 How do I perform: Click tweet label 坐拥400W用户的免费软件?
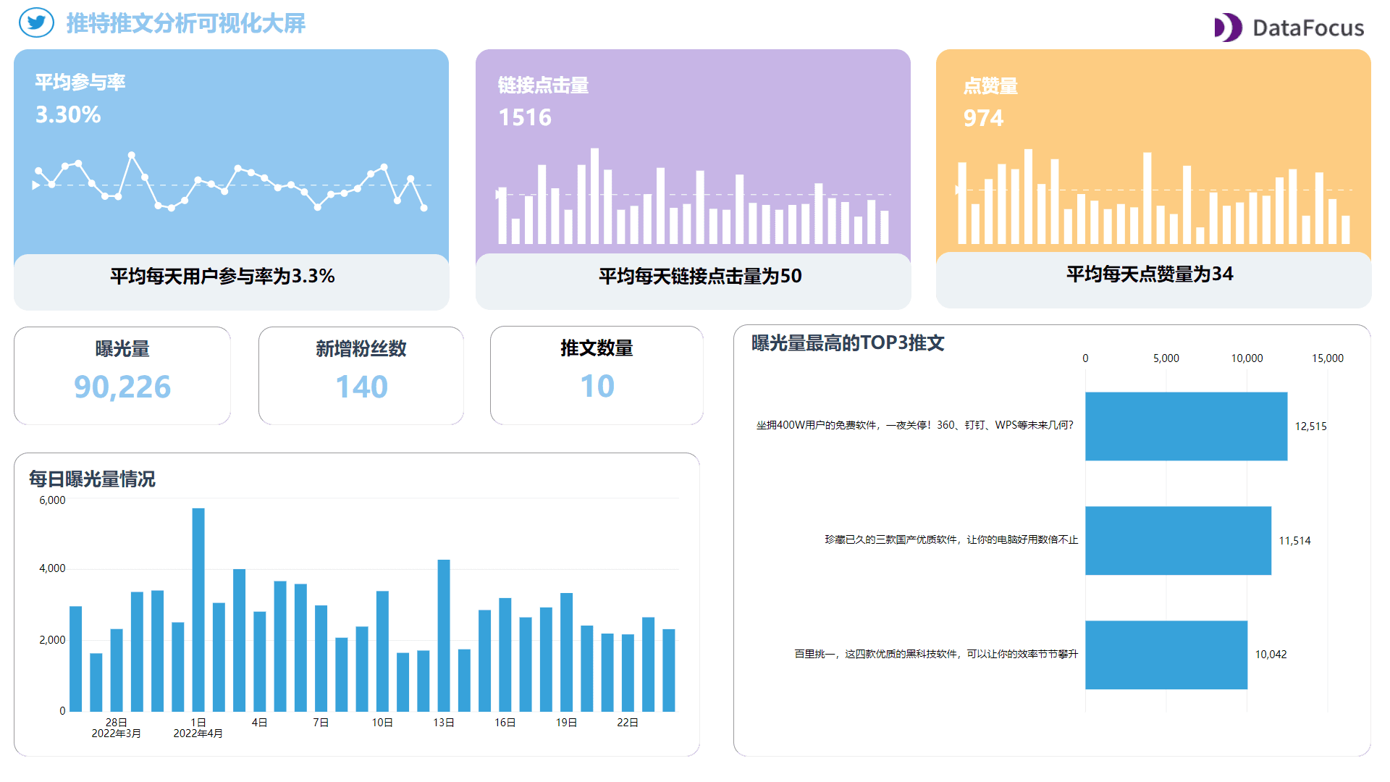click(x=915, y=425)
